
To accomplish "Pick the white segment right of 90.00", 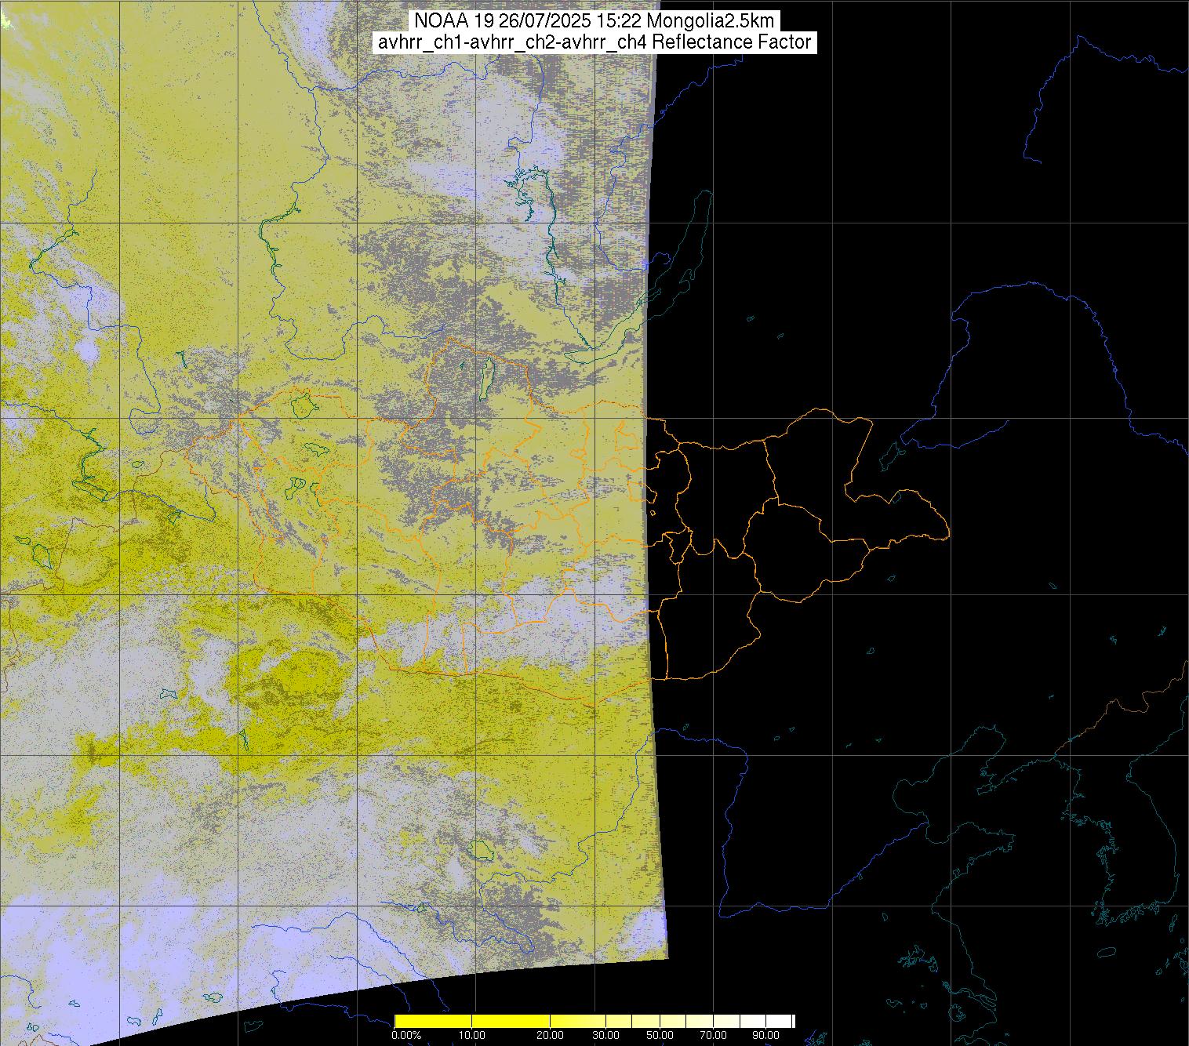I will pyautogui.click(x=780, y=1021).
